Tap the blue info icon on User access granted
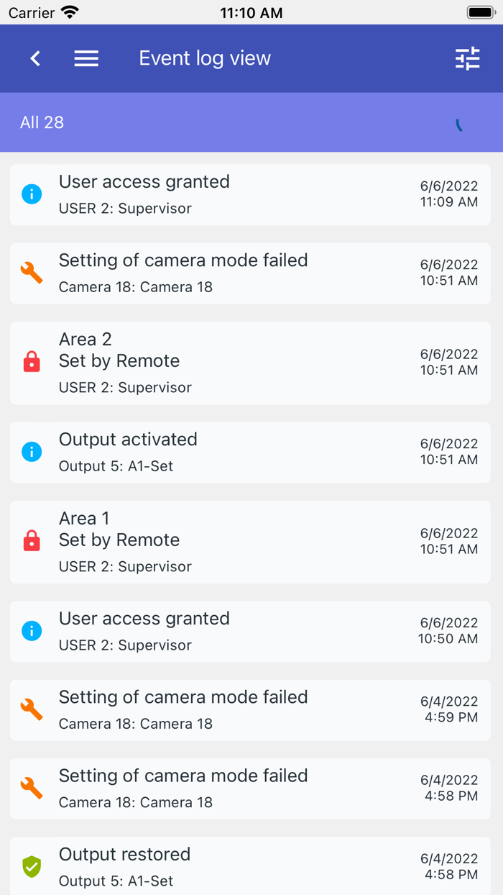This screenshot has height=895, width=503. click(31, 194)
